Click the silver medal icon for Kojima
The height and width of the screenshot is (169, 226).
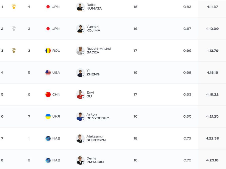click(14, 29)
